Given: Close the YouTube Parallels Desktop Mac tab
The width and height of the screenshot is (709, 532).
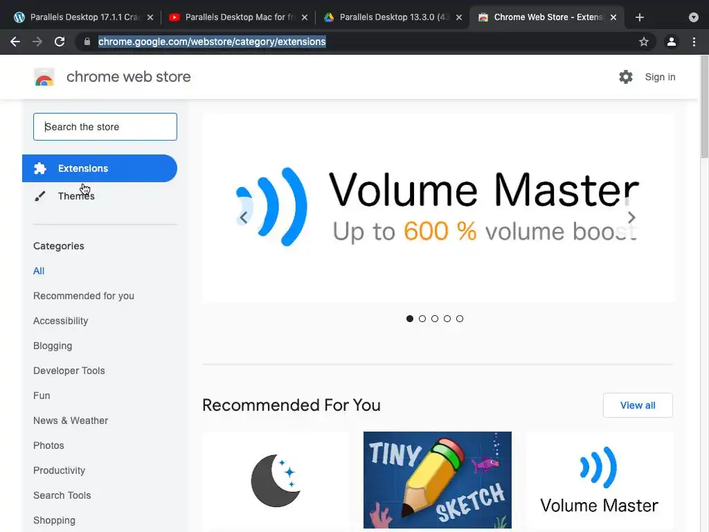Looking at the screenshot, I should click(x=305, y=17).
